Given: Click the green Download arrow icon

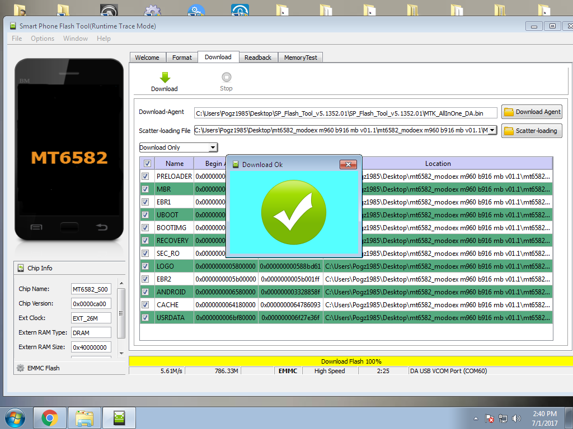Looking at the screenshot, I should (165, 78).
